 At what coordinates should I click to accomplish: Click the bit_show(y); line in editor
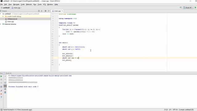[x=68, y=56]
